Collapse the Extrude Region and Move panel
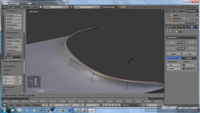The width and height of the screenshot is (200, 113). (4, 62)
